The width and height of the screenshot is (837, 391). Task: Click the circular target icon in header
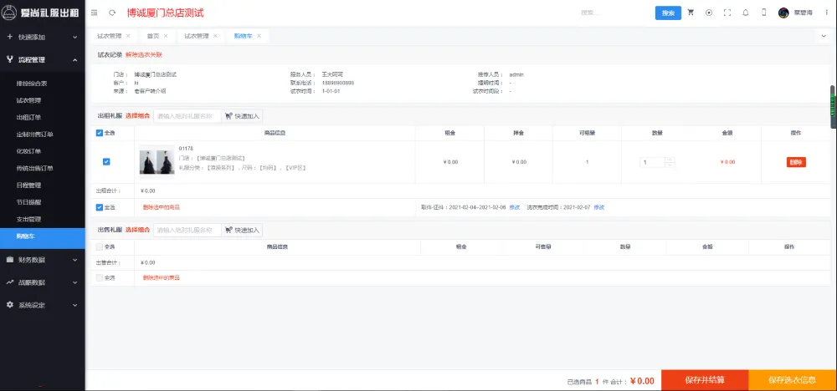(x=709, y=13)
